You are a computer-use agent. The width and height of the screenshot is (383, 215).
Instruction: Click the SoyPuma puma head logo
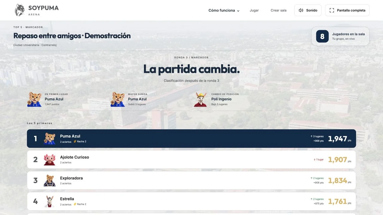point(20,10)
